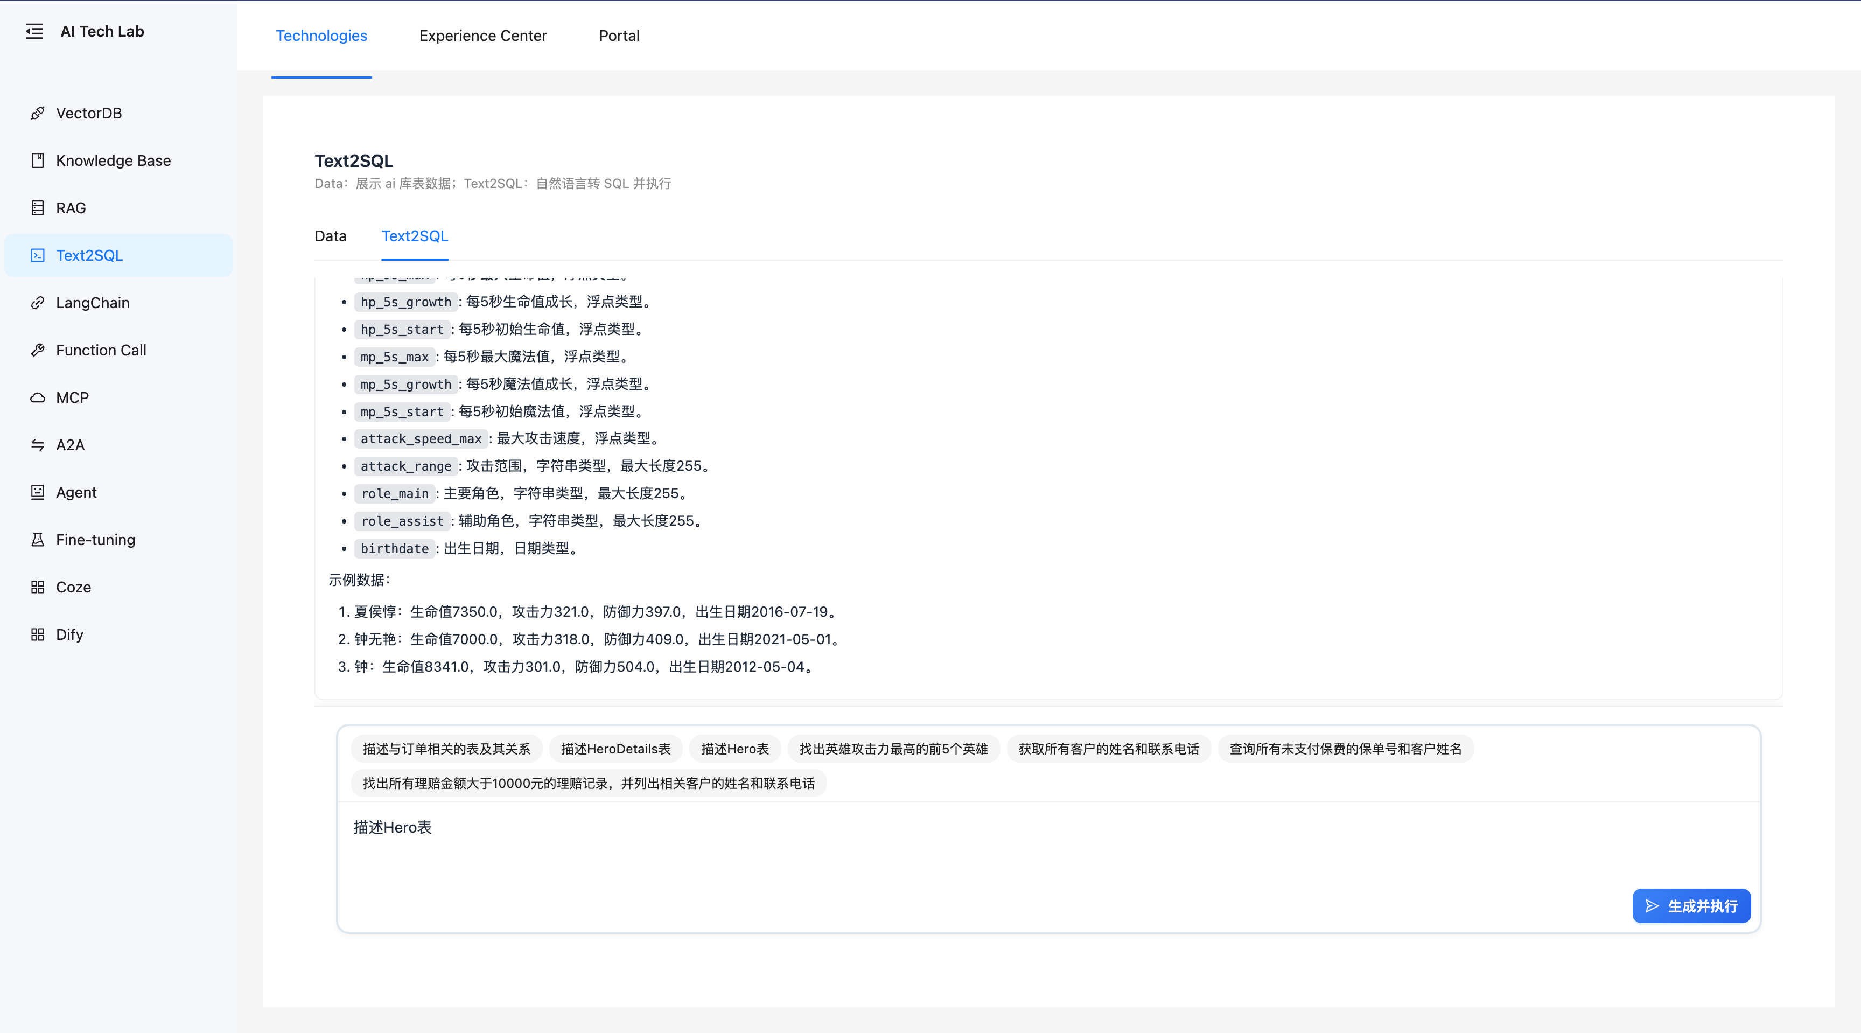Click the Data: 展示 ai 库表数据 description line
Image resolution: width=1861 pixels, height=1033 pixels.
493,184
